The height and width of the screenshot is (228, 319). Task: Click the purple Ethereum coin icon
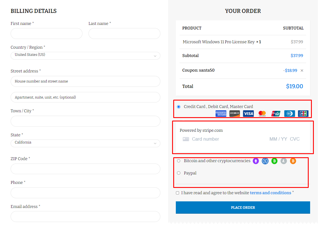click(x=256, y=161)
